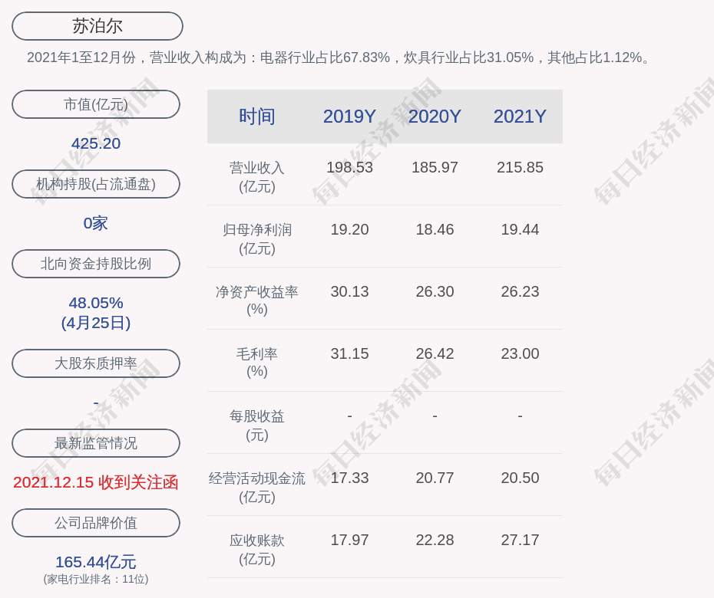Click the 净资产收益率(%) row label
Image resolution: width=714 pixels, height=598 pixels.
[x=257, y=301]
